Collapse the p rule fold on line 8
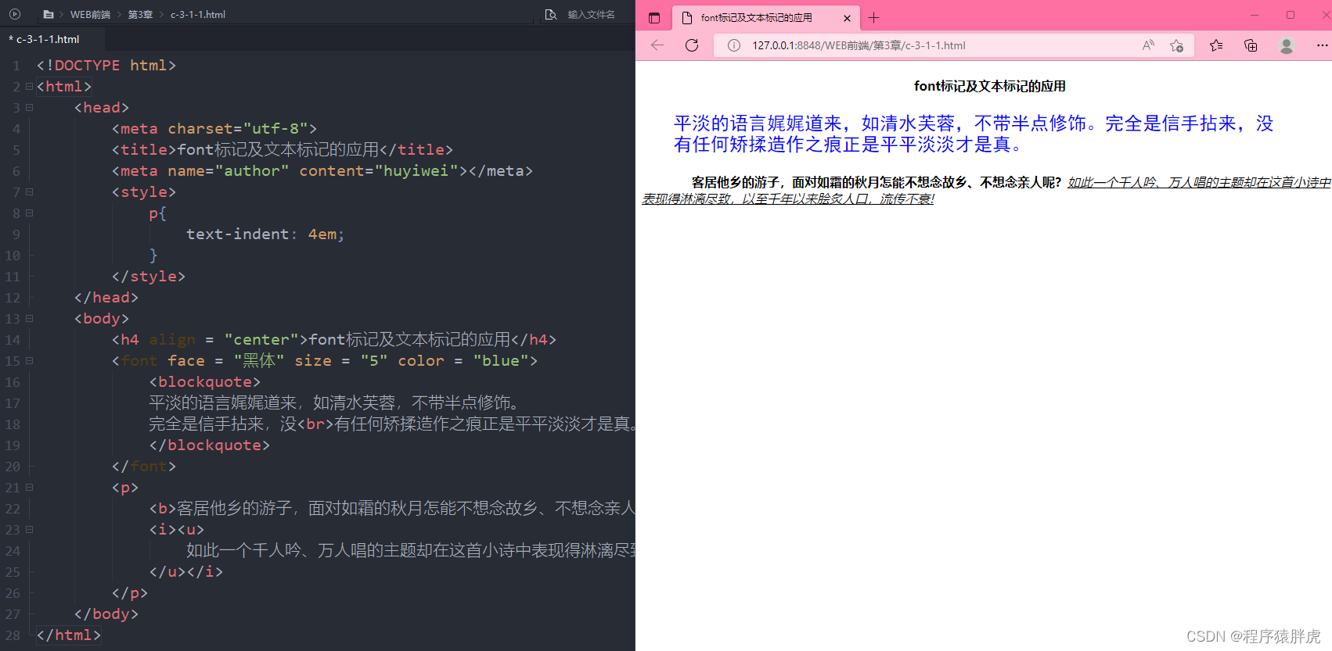This screenshot has width=1332, height=651. tap(29, 213)
